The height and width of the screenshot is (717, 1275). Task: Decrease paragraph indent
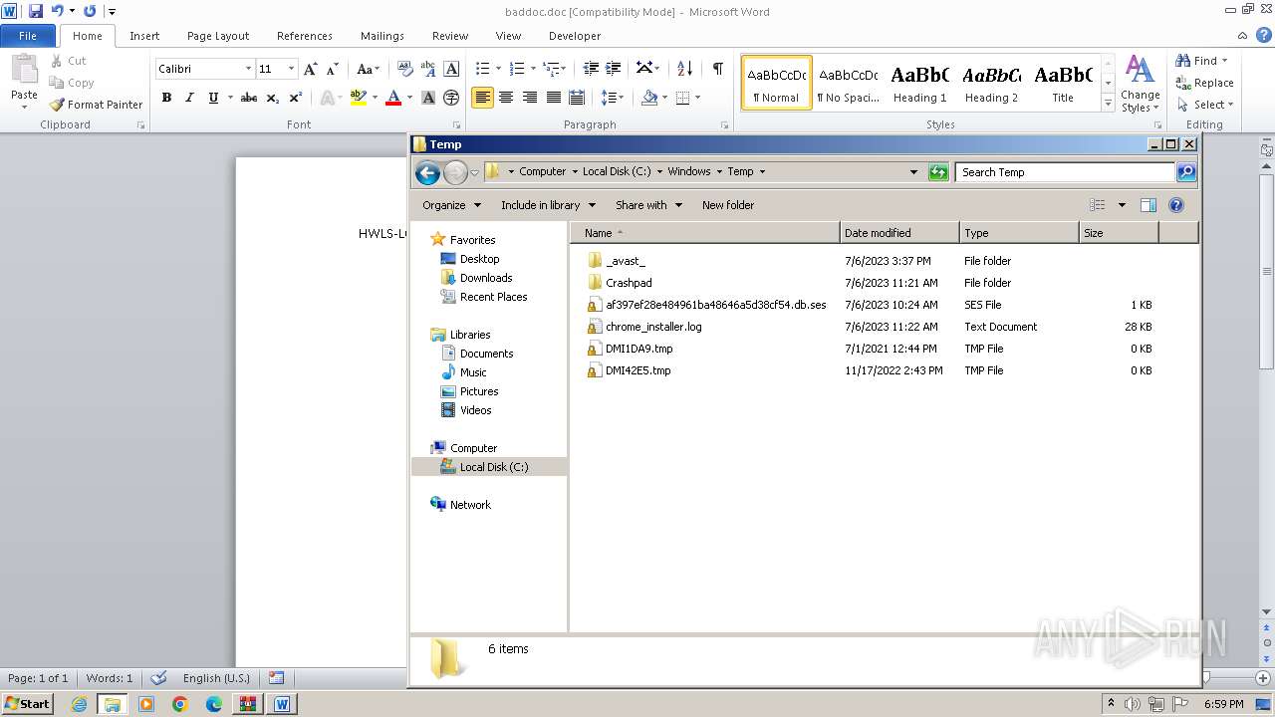pyautogui.click(x=591, y=69)
